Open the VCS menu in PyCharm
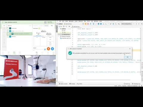Image resolution: width=143 pixels, height=107 pixels. click(92, 21)
